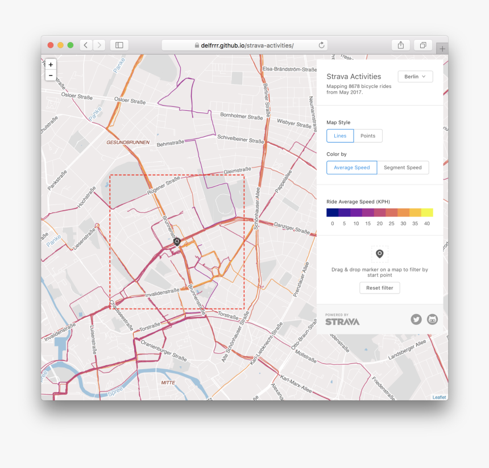Color rides by Segment Speed
Screen dimensions: 489x468
(403, 168)
